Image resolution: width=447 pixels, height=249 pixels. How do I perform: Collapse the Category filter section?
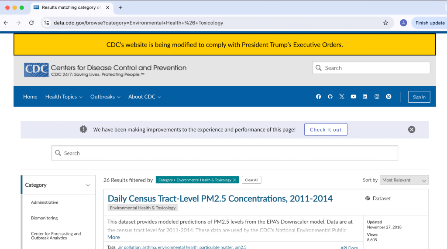click(88, 185)
